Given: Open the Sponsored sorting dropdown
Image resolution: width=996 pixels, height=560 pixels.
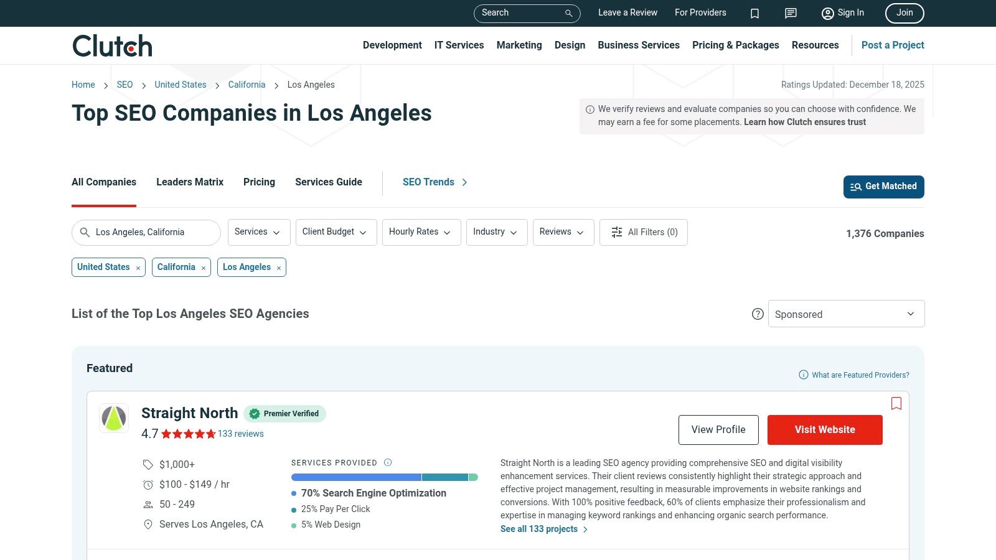Looking at the screenshot, I should [845, 314].
